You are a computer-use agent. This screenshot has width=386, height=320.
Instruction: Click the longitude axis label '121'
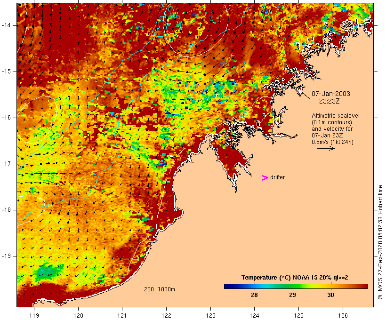(122, 315)
